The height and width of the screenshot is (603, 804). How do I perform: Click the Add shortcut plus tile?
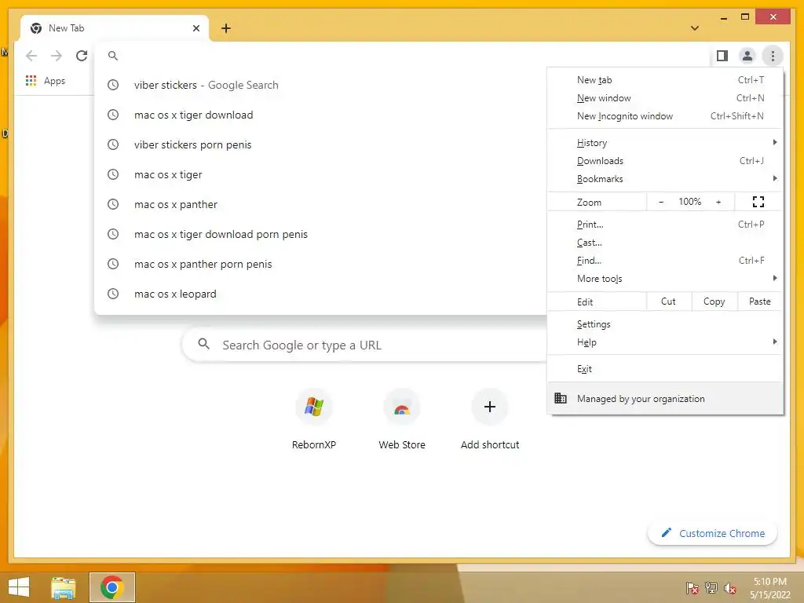point(490,419)
